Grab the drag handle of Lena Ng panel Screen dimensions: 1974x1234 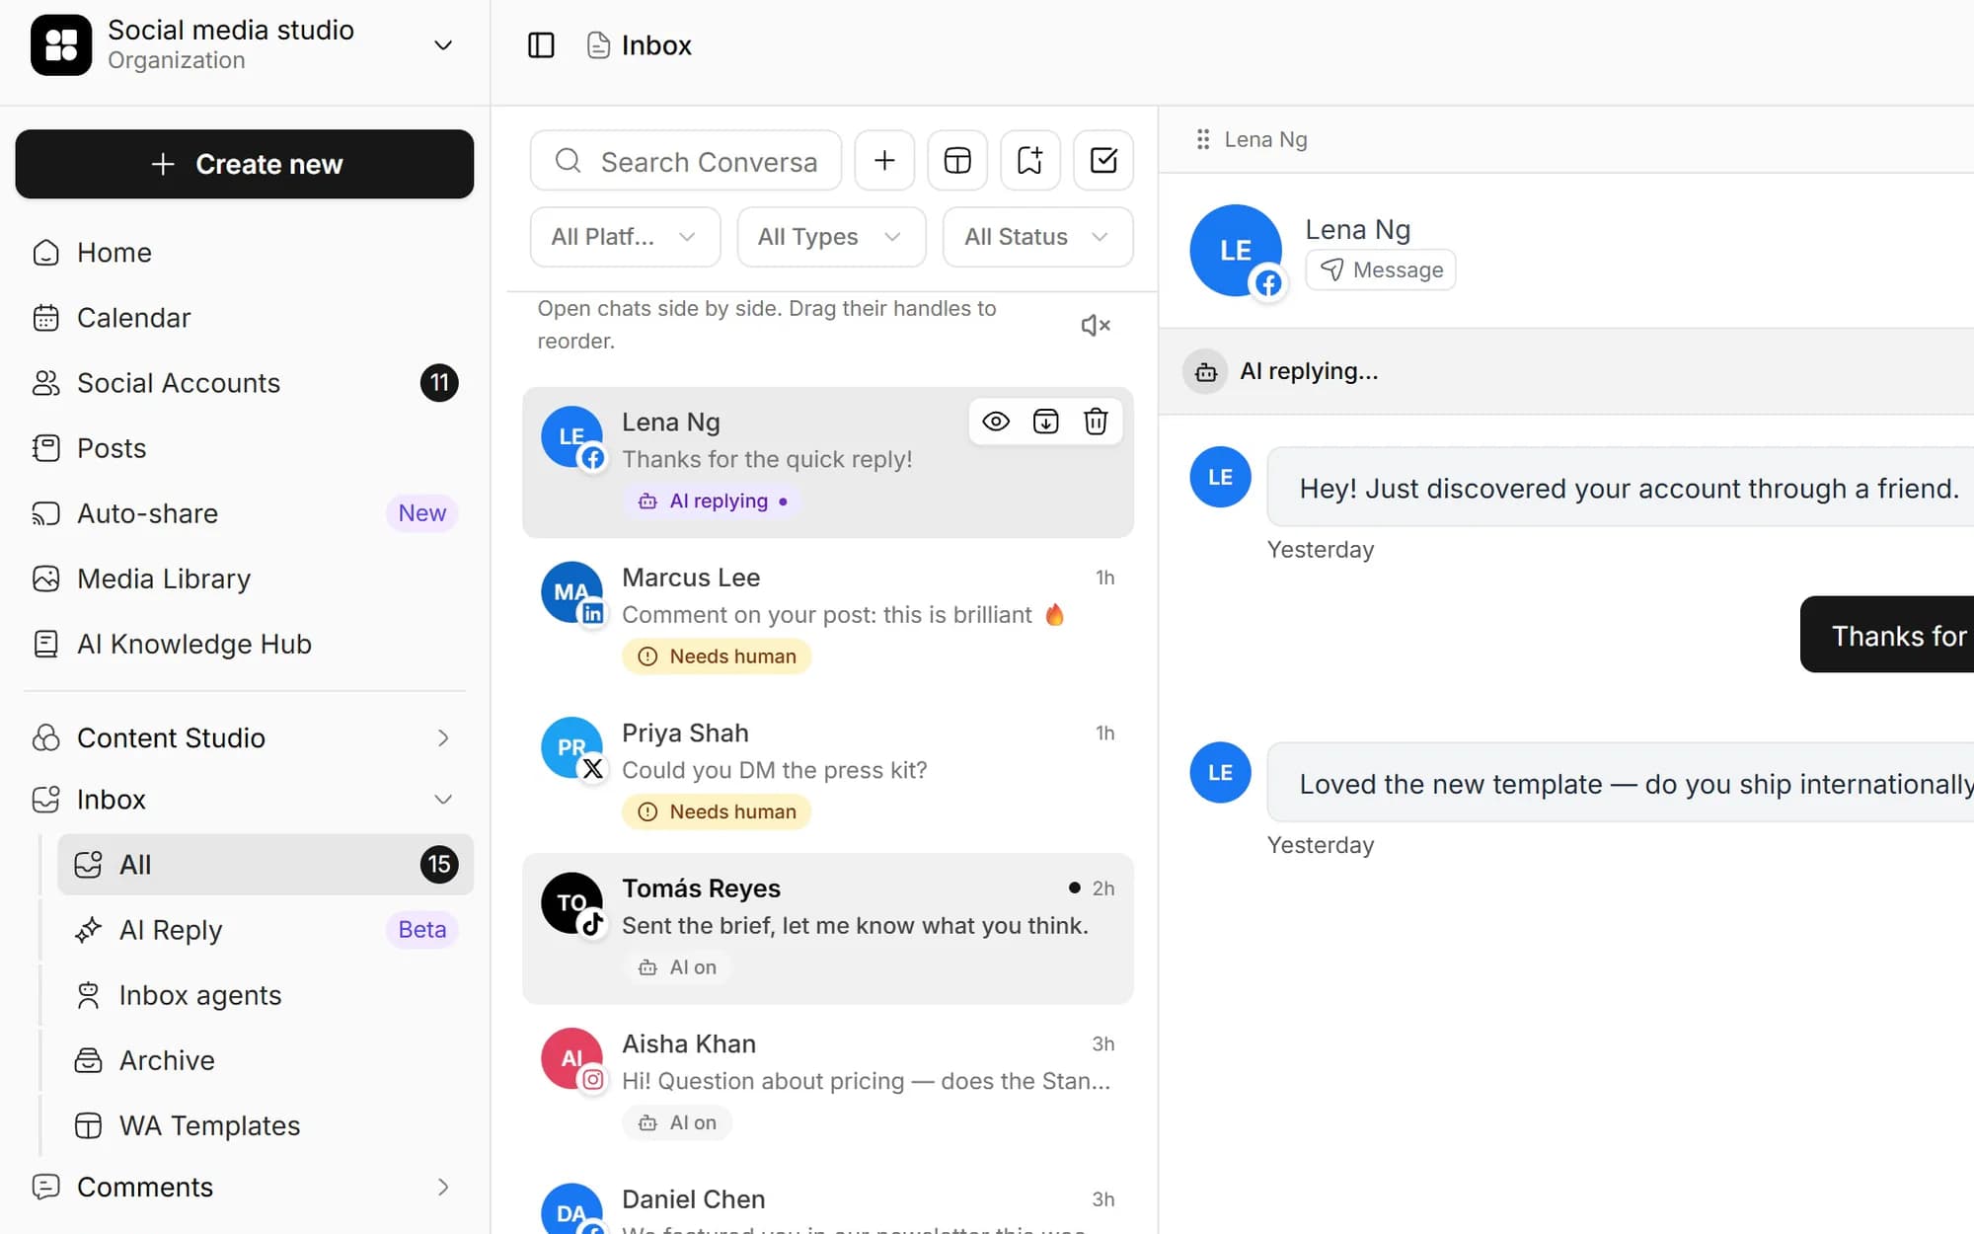(1202, 140)
